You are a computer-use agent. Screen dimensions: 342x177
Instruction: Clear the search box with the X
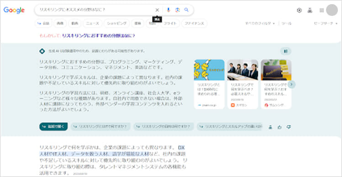click(157, 10)
